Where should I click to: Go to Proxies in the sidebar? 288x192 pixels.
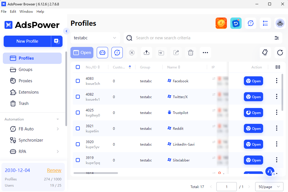point(32,81)
